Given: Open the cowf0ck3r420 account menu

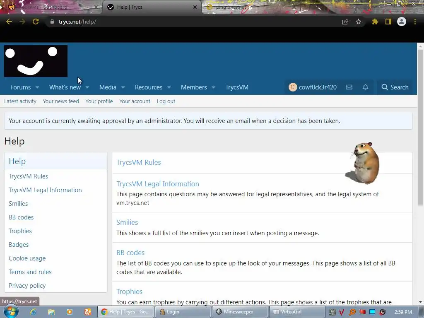Looking at the screenshot, I should (x=313, y=87).
